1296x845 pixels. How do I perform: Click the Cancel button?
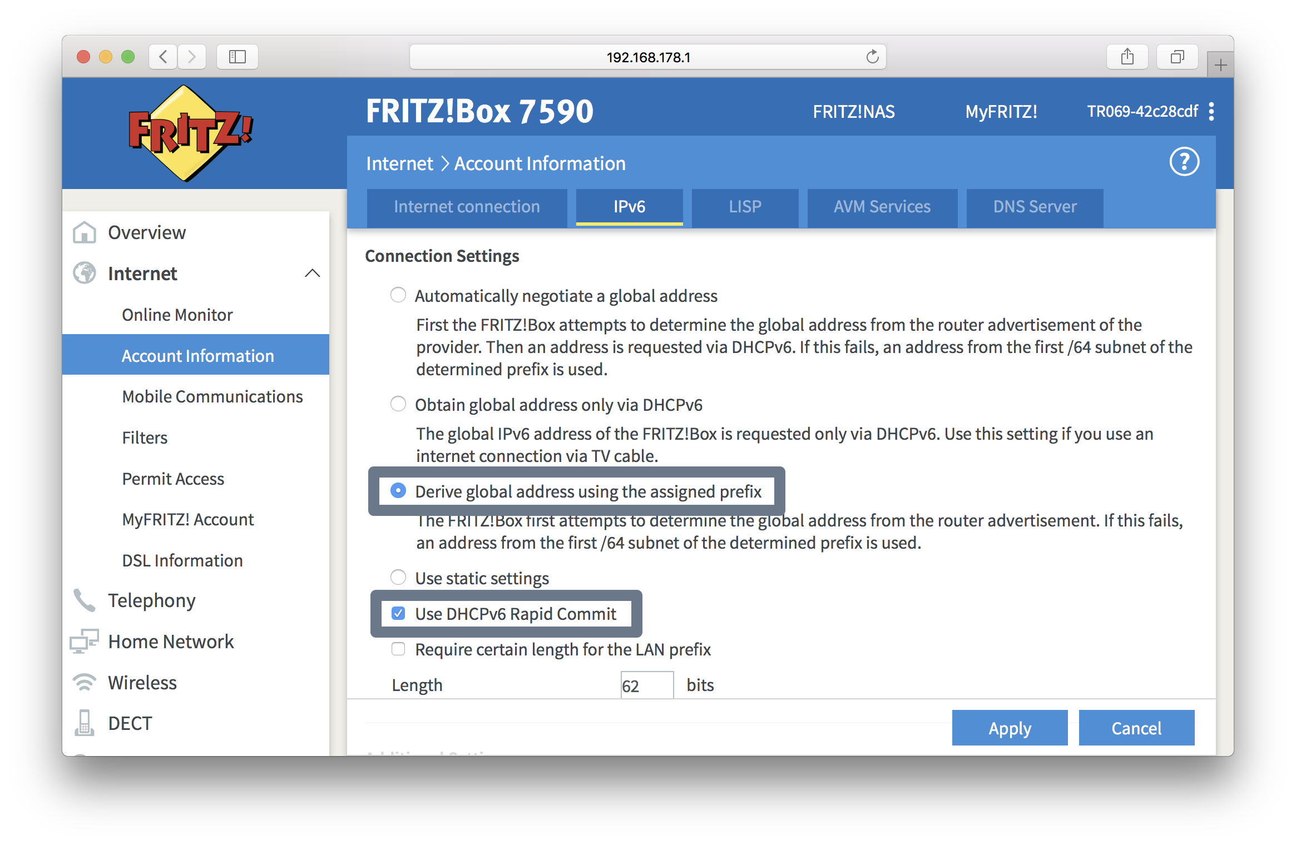coord(1137,728)
